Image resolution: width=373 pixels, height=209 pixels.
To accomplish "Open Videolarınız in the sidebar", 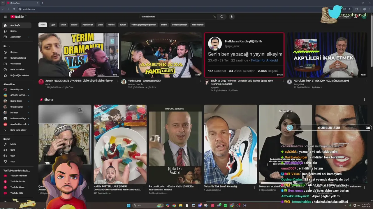I will pos(17,64).
